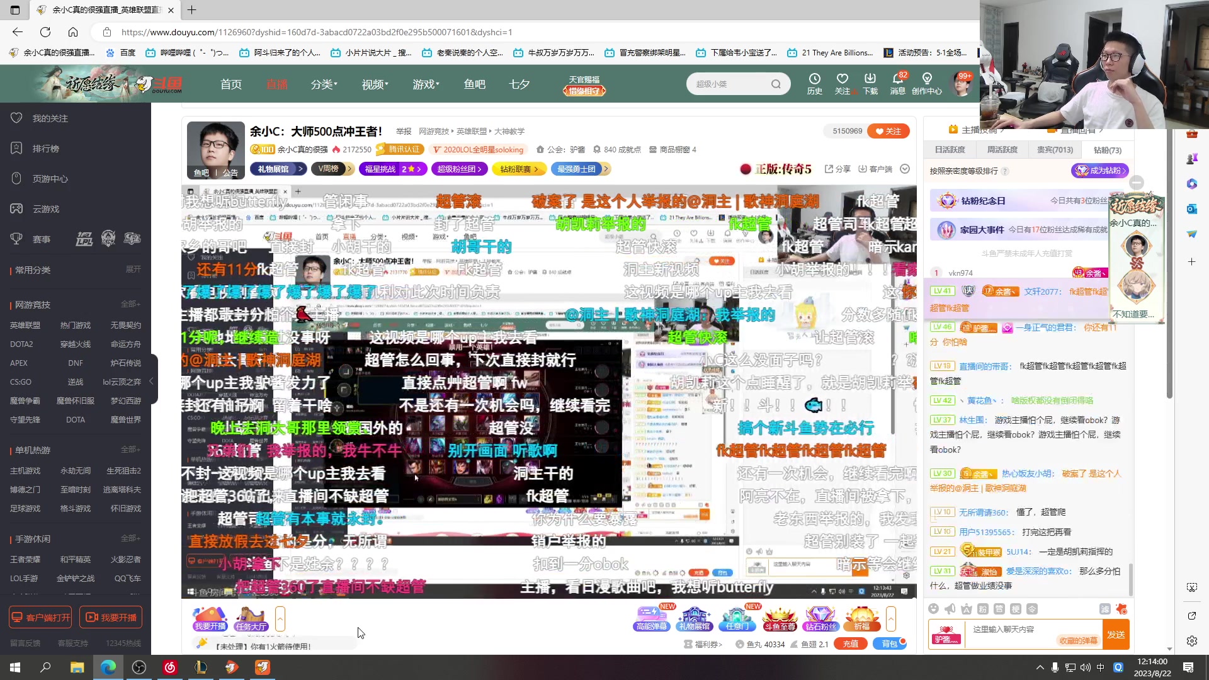The image size is (1209, 680).
Task: Click NetEase Music icon in taskbar
Action: 170,667
